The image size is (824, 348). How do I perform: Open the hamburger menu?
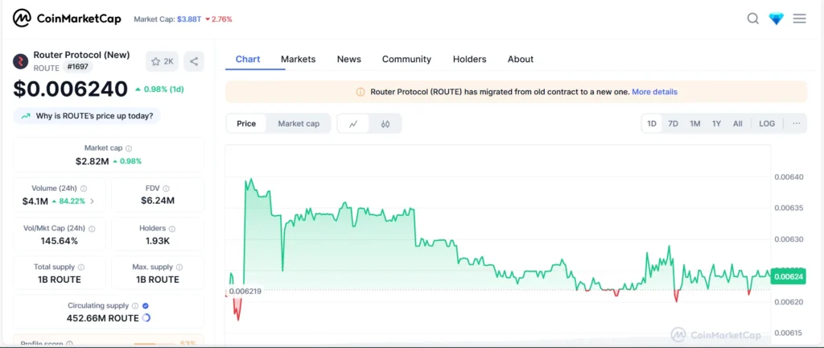799,19
